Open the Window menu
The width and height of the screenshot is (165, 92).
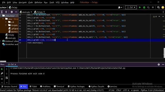(x=65, y=2)
